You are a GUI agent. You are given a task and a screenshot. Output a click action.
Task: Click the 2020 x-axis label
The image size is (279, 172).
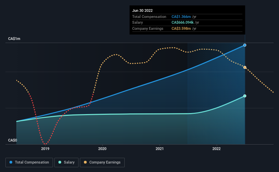pyautogui.click(x=102, y=149)
